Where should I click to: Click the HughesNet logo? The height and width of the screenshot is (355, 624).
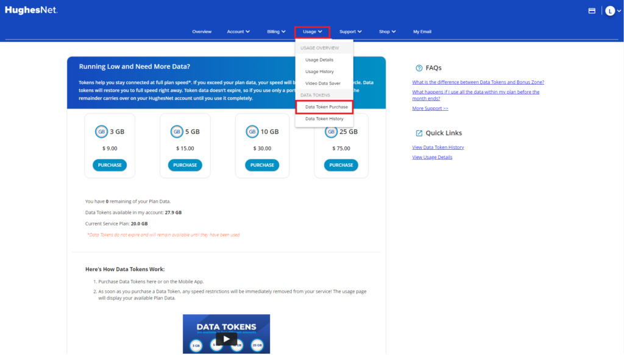[30, 10]
